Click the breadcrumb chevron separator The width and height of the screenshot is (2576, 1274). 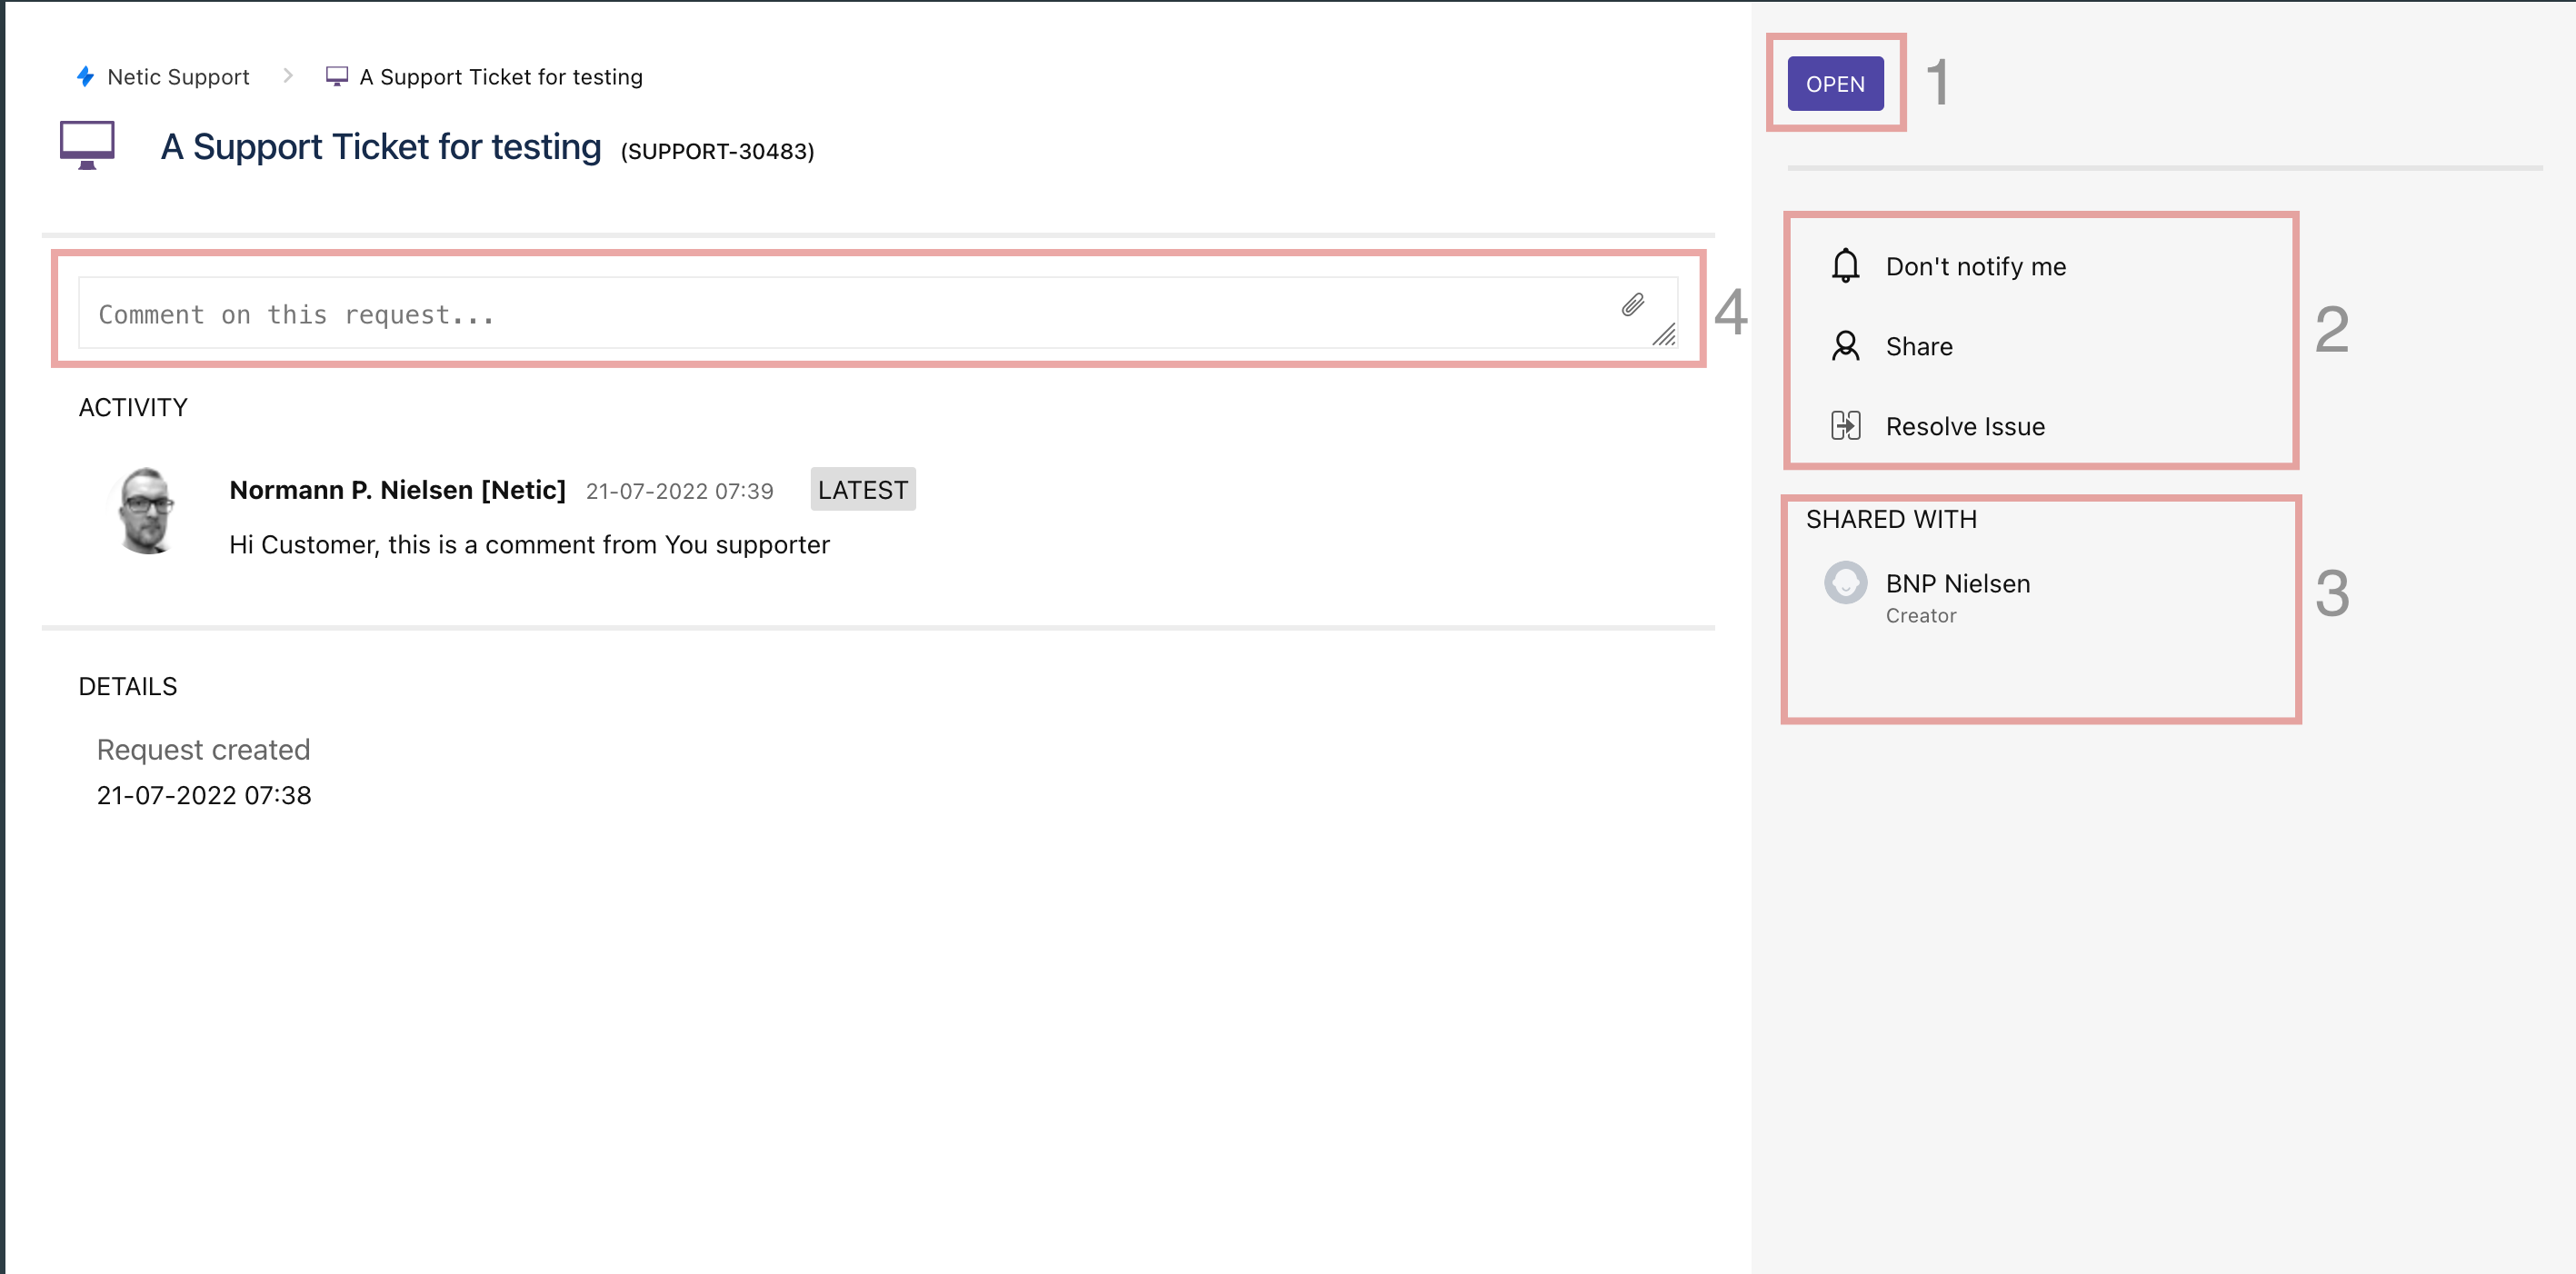point(288,76)
